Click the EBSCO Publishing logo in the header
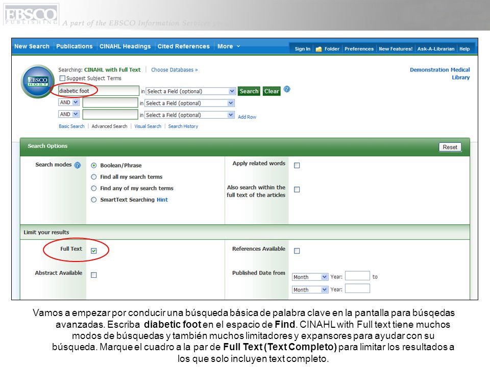This screenshot has height=367, width=490. click(x=31, y=14)
